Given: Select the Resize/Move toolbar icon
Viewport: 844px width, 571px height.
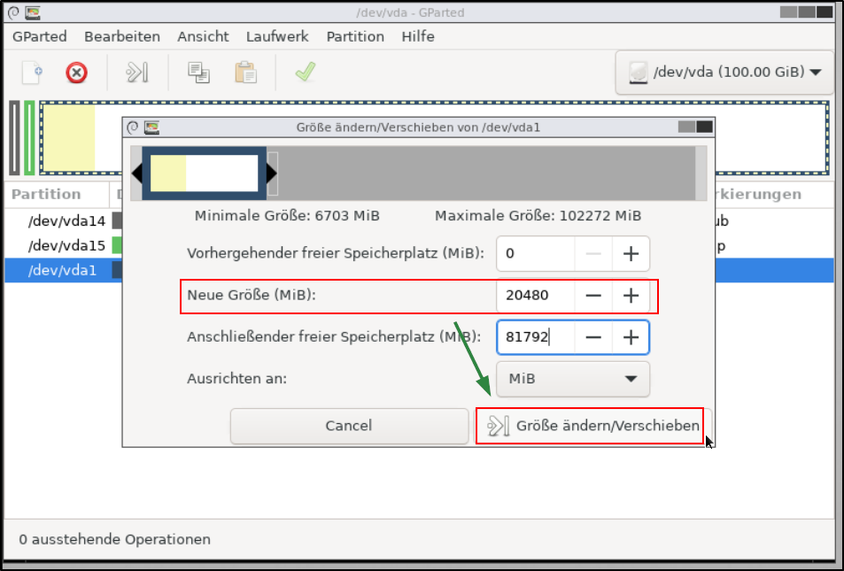Looking at the screenshot, I should click(x=136, y=73).
